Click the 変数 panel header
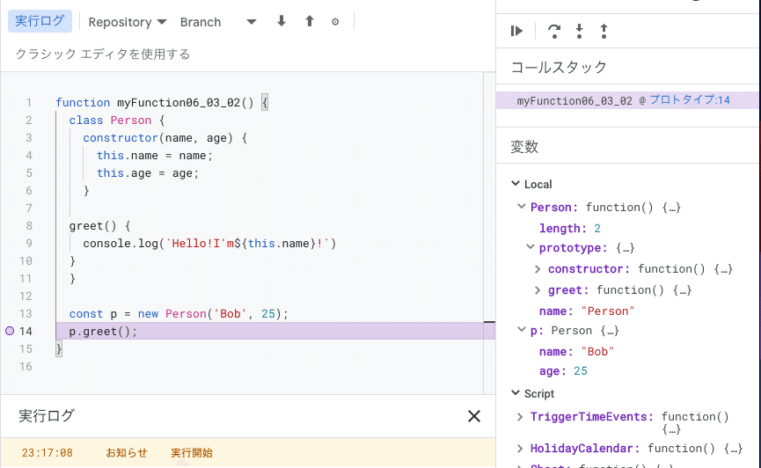 click(524, 146)
